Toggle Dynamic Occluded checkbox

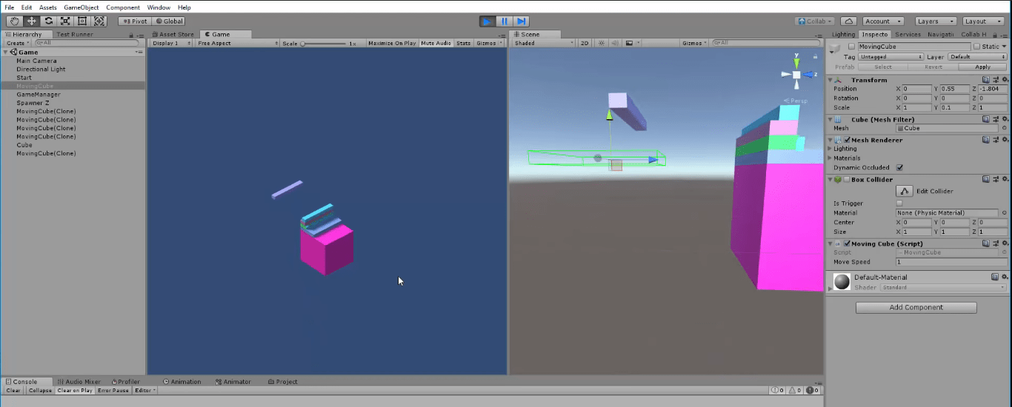pyautogui.click(x=899, y=167)
